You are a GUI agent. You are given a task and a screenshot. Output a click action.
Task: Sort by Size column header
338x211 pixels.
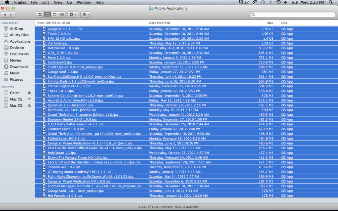(270, 22)
